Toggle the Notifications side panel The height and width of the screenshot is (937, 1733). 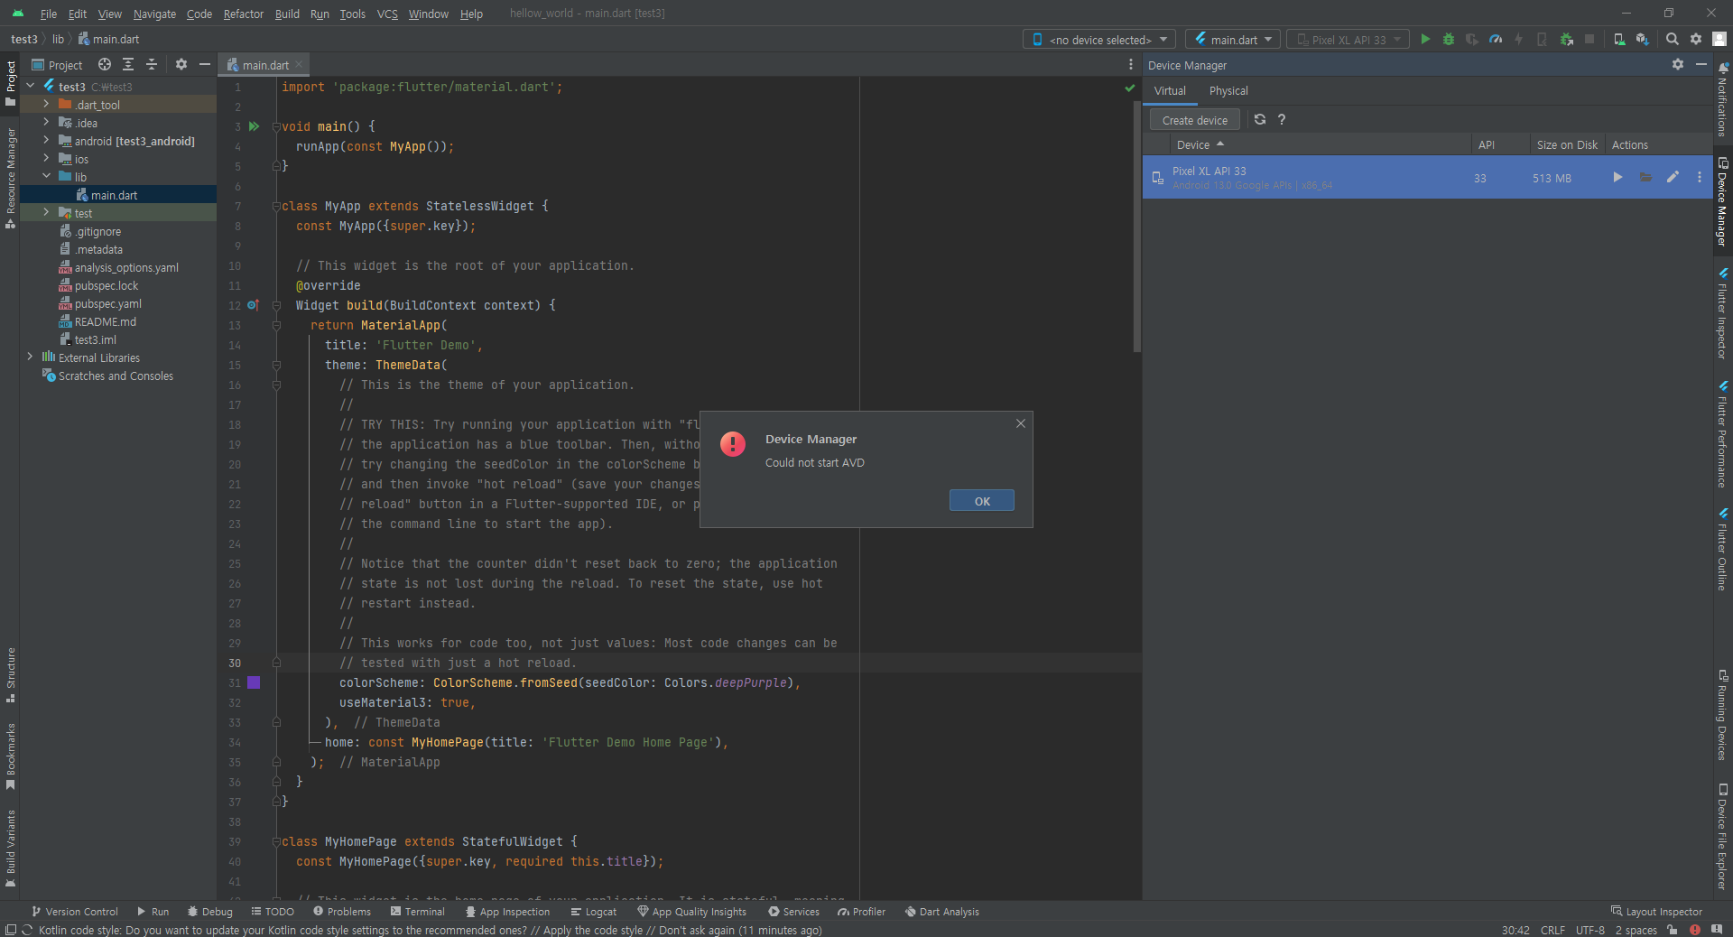pos(1722,99)
